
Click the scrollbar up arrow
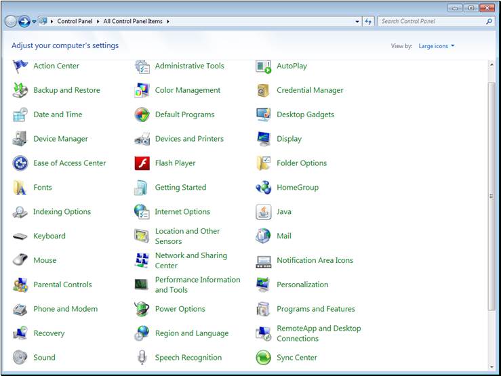coord(492,65)
